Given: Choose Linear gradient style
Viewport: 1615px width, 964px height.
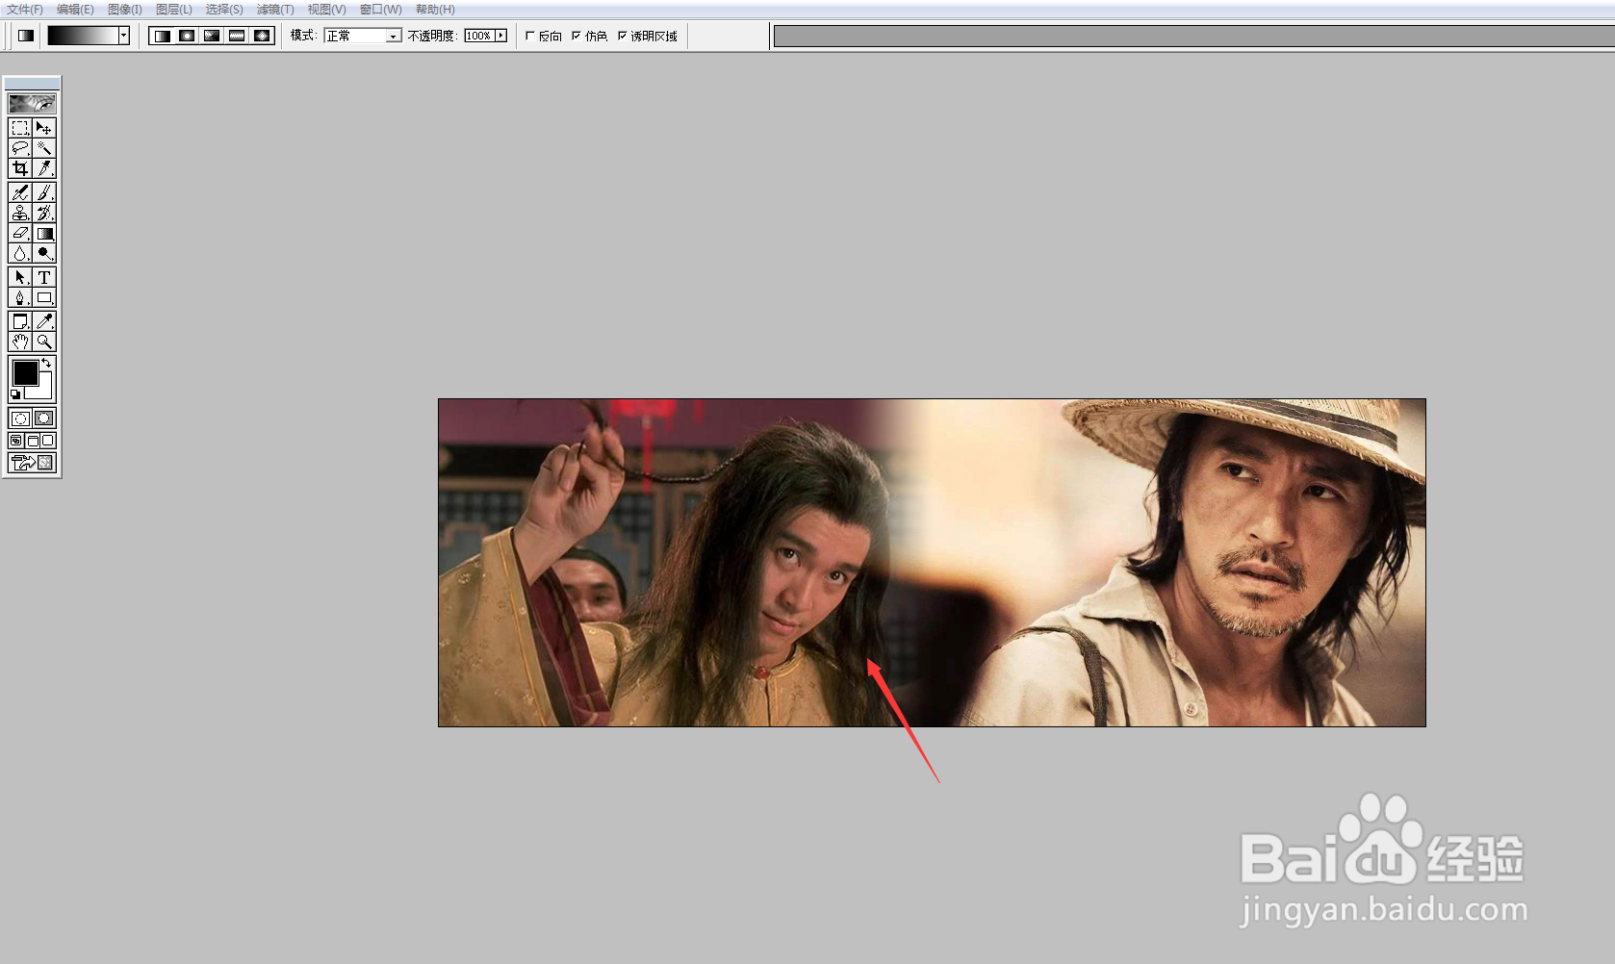Looking at the screenshot, I should (x=162, y=36).
